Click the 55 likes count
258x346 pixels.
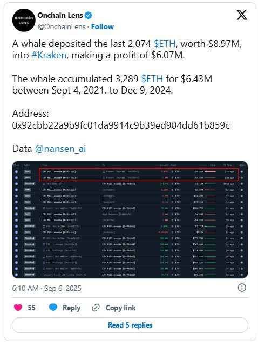pyautogui.click(x=31, y=308)
